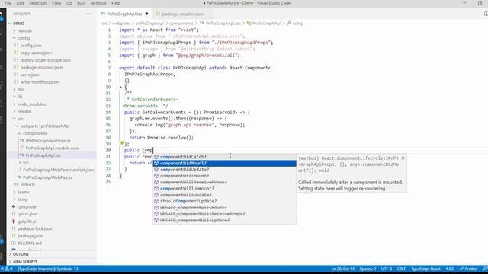Collapse the components folder

[52, 133]
